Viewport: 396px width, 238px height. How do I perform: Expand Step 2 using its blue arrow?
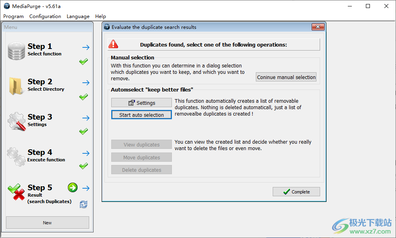(86, 83)
